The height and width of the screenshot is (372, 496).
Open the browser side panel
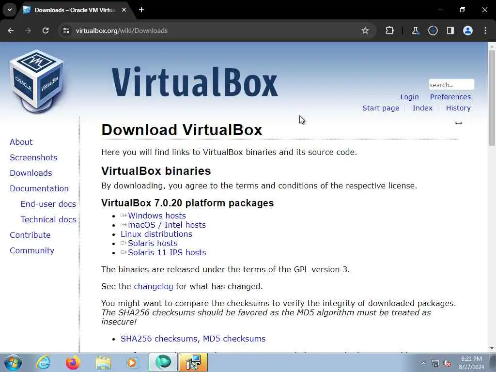pos(450,31)
